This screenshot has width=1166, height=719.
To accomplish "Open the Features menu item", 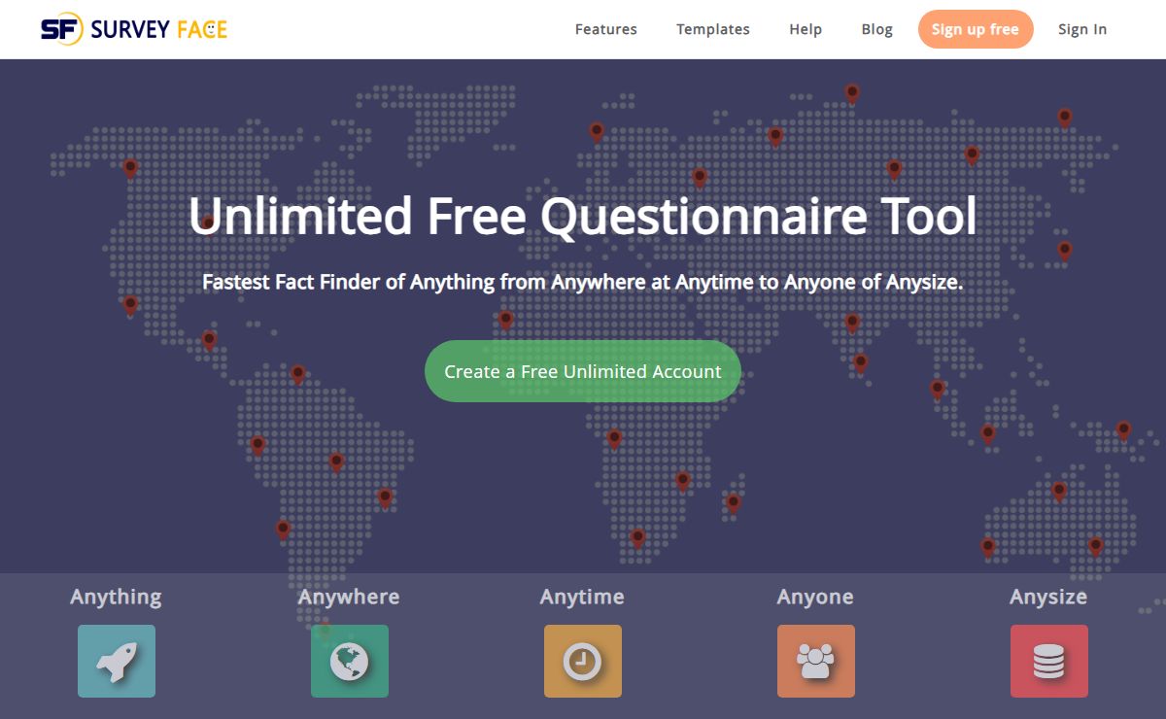I will pos(605,29).
